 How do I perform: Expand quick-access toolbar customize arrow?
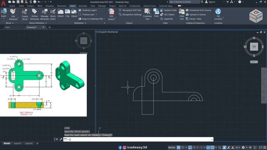tap(51, 2)
